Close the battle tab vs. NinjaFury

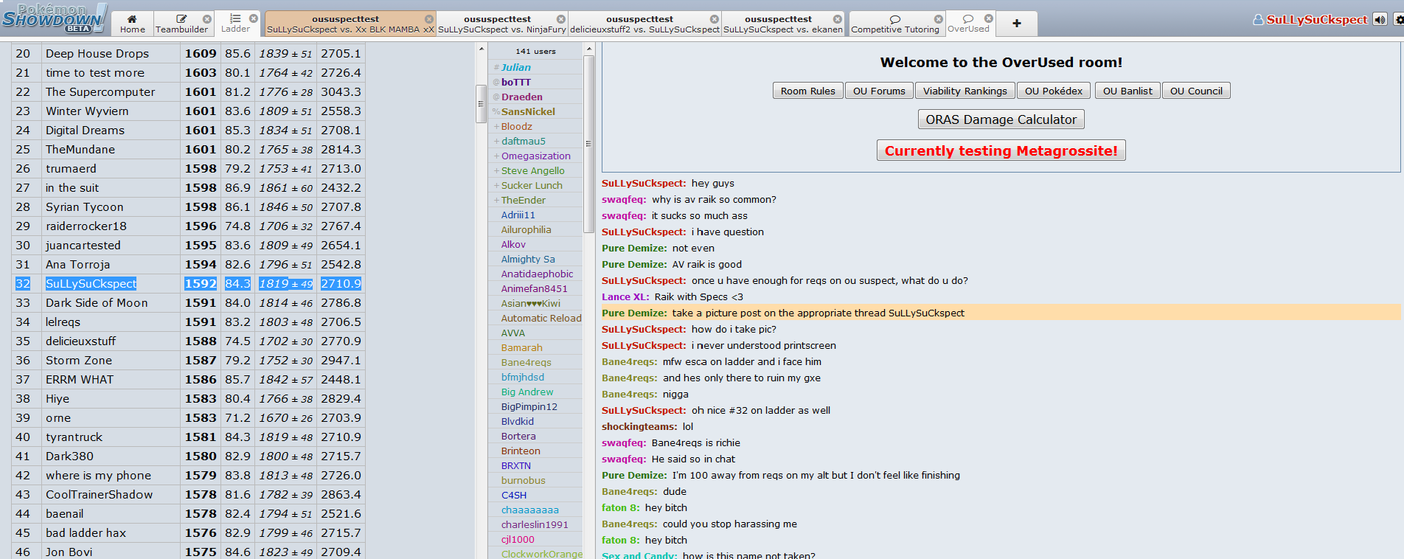point(561,19)
